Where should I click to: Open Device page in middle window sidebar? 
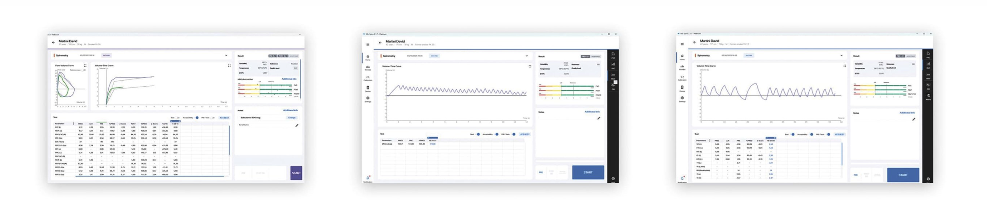click(368, 89)
